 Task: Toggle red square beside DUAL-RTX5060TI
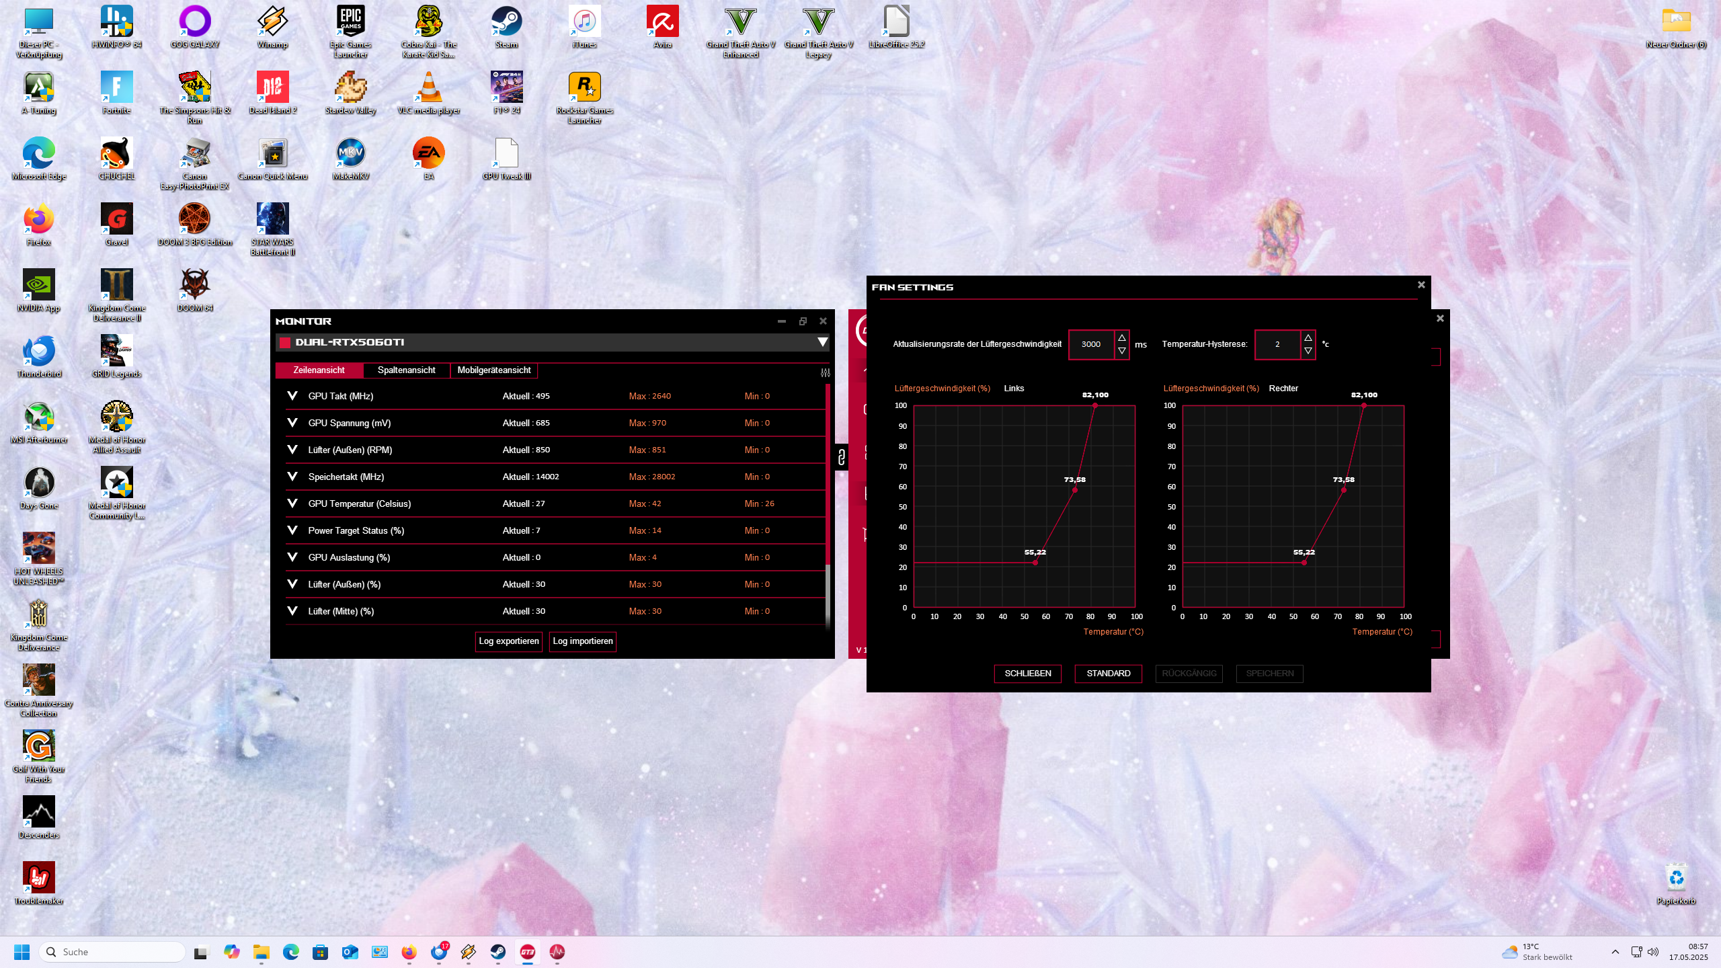[285, 343]
